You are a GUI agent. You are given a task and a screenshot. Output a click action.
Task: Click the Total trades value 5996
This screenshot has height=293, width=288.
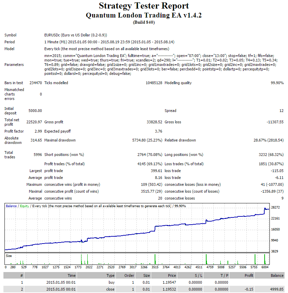(37, 155)
